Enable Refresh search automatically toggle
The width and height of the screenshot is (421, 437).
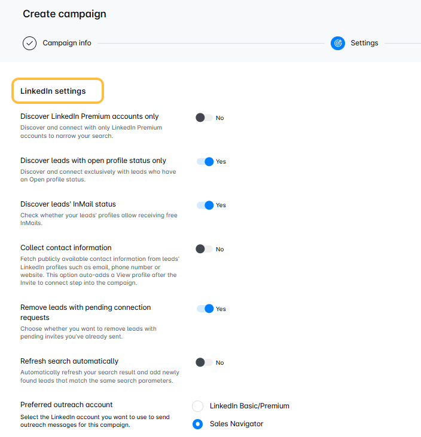205,362
